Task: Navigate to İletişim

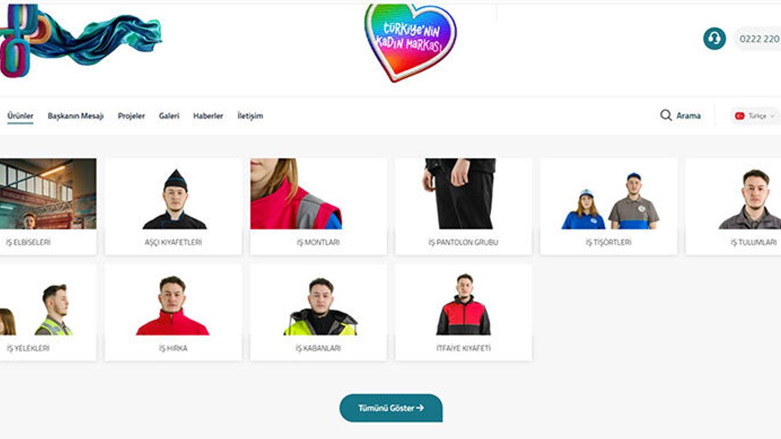Action: pos(250,116)
